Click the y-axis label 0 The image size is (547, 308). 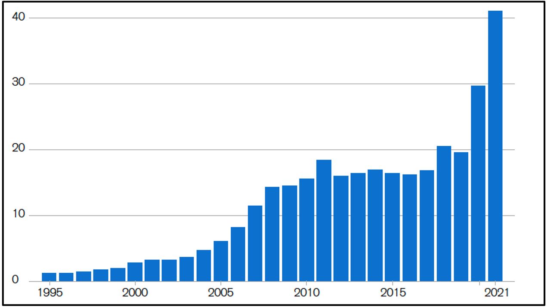(x=15, y=280)
